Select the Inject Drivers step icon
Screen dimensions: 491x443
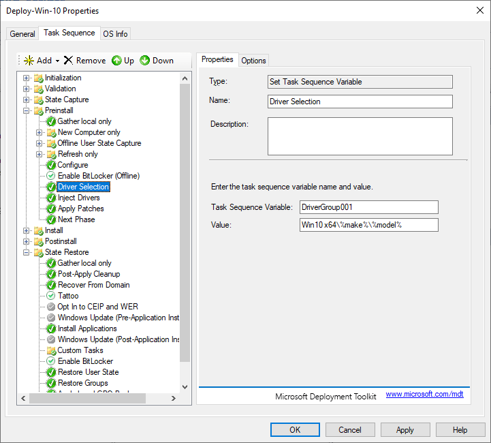[x=51, y=198]
